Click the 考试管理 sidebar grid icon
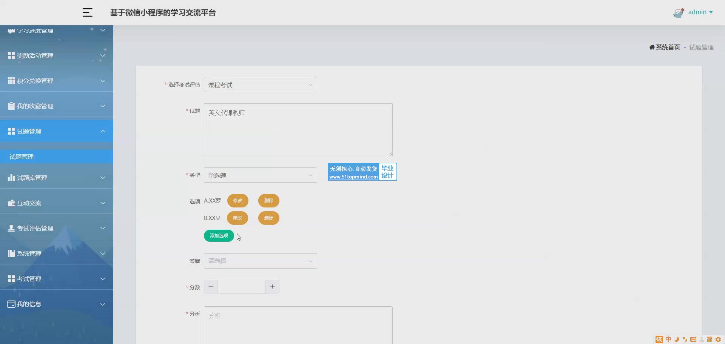This screenshot has height=344, width=725. 11,279
